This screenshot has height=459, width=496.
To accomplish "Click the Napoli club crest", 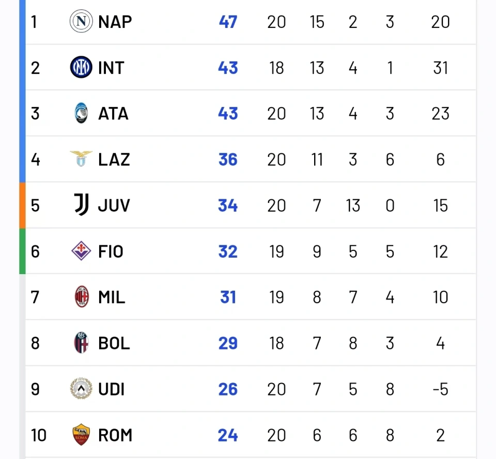I will (x=81, y=21).
